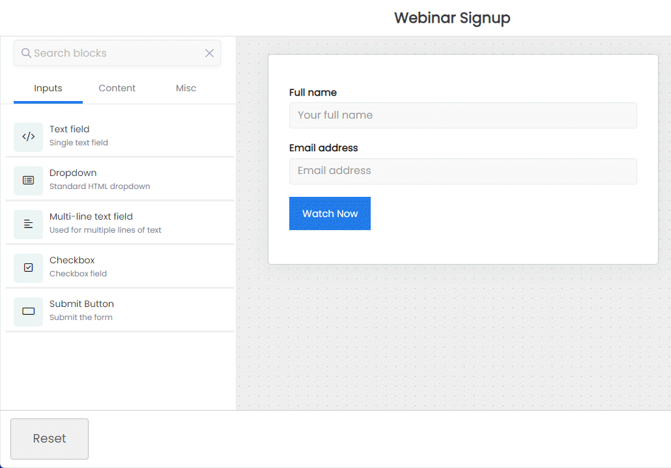This screenshot has height=468, width=671.
Task: Click the Checkbox block icon
Action: (x=28, y=268)
